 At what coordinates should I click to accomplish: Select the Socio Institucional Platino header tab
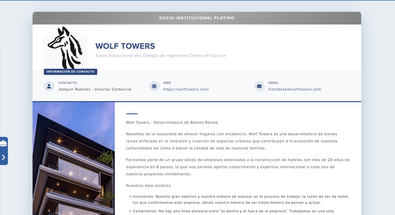[197, 18]
